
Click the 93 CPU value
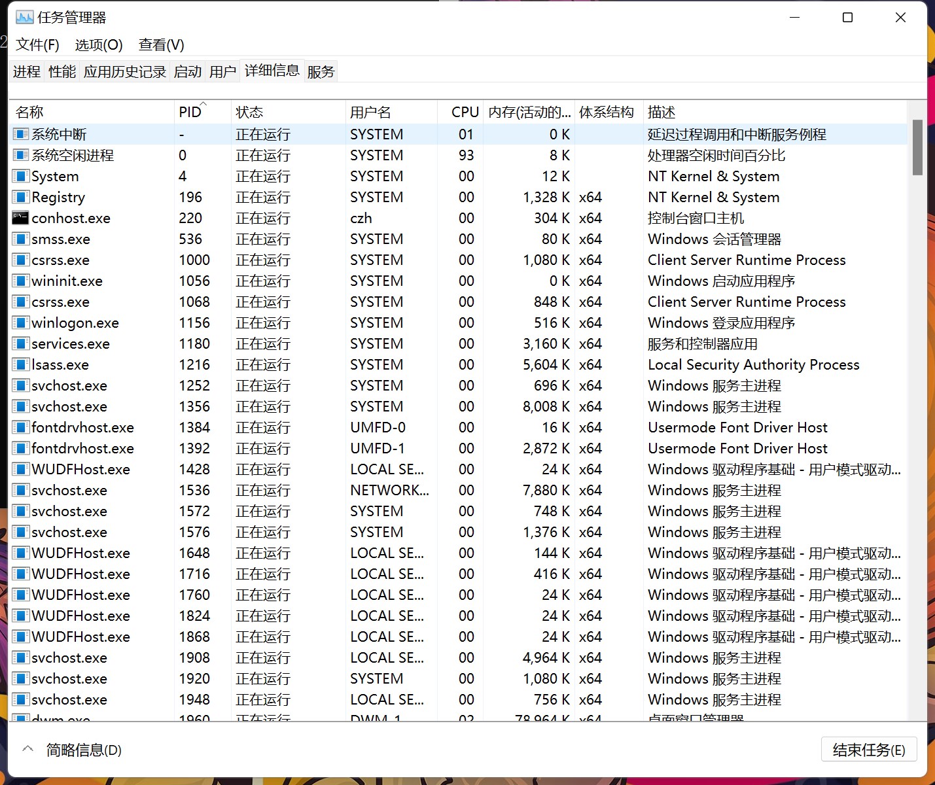466,155
